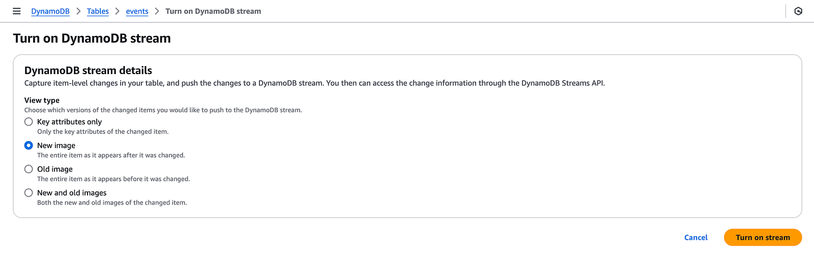Screen dimensions: 814x260
Task: Click the chevron separator after DynamoDB breadcrumb
Action: (78, 11)
